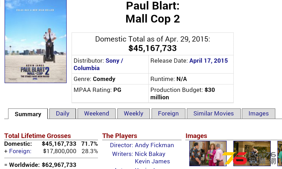The image size is (282, 169).
Task: Open the Foreign grosses link
Action: (x=20, y=151)
